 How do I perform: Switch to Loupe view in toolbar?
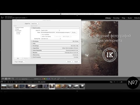(6, 79)
